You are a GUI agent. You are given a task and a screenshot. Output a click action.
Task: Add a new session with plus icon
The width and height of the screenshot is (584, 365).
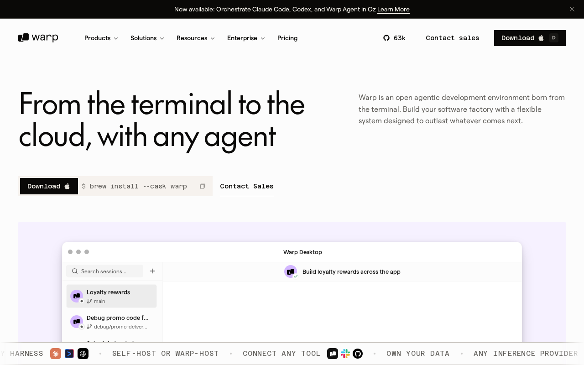coord(152,271)
